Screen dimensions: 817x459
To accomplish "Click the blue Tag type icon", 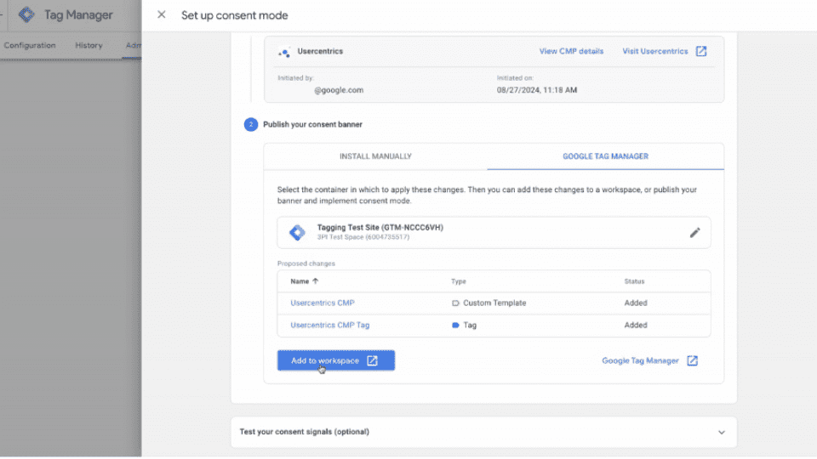I will [455, 326].
